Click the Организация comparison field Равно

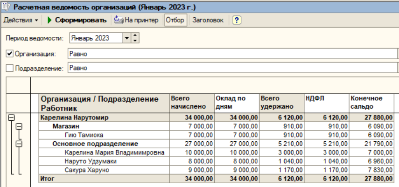[x=232, y=54]
